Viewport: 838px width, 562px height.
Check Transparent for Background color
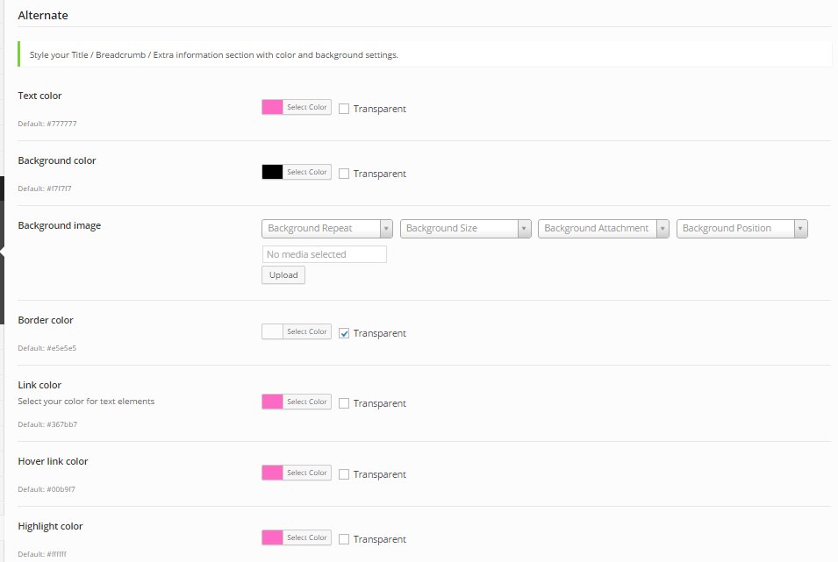[x=344, y=174]
